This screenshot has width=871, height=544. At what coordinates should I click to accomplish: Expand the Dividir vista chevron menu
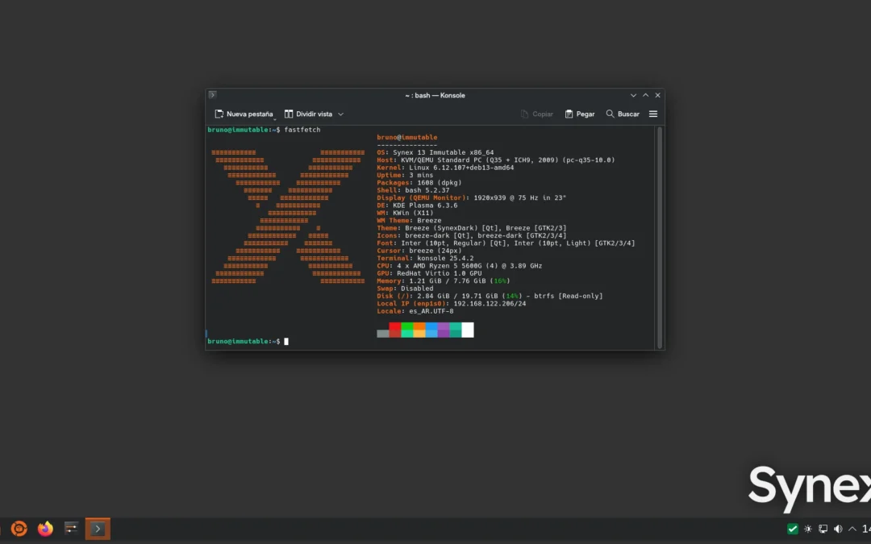click(340, 114)
